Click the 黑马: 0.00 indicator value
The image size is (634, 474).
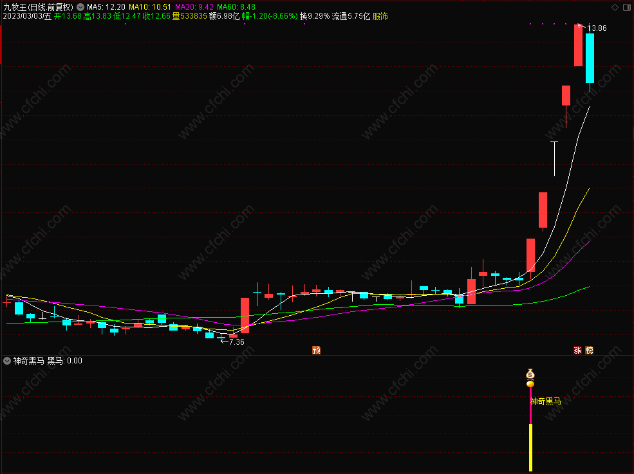click(x=65, y=360)
